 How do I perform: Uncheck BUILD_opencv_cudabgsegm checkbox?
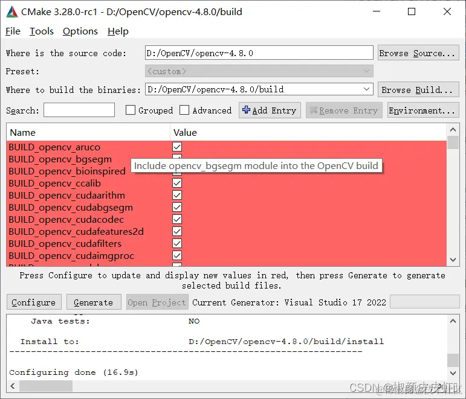[177, 207]
